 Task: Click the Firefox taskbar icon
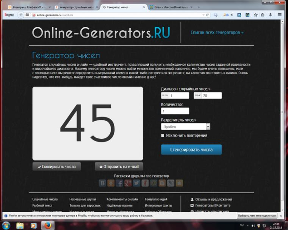(x=48, y=225)
